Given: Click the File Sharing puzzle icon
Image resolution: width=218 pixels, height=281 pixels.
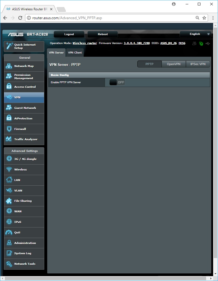Looking at the screenshot, I should (9, 201).
